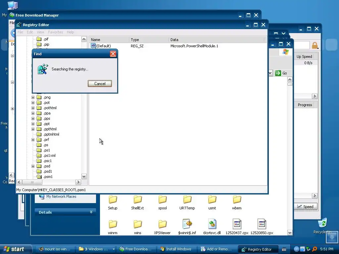339x254 pixels.
Task: Expand the .ppt registry key
Action: 33,124
